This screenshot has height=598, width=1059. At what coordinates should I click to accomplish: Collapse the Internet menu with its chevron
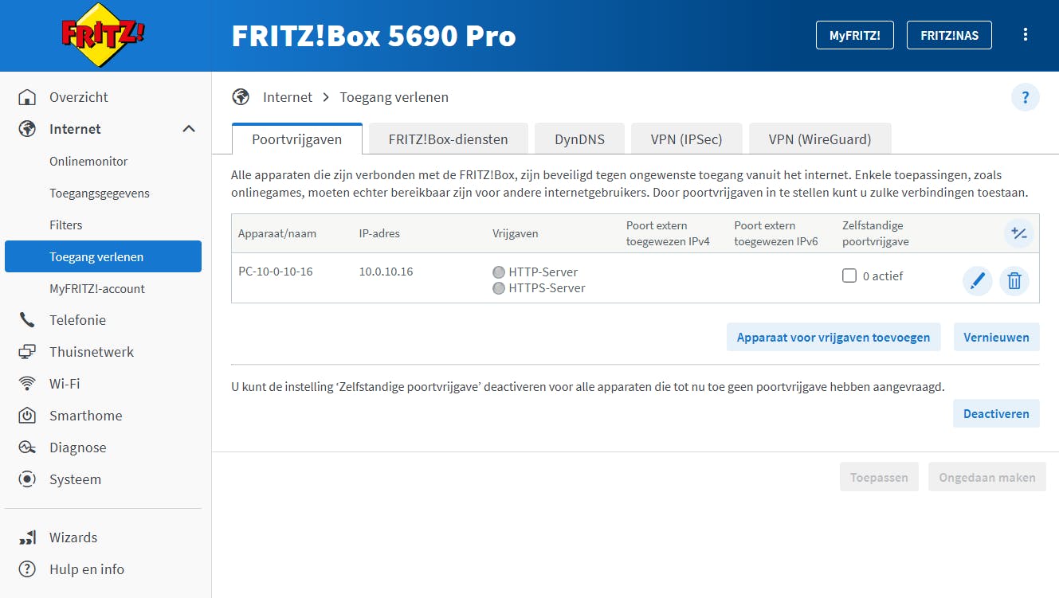point(189,128)
